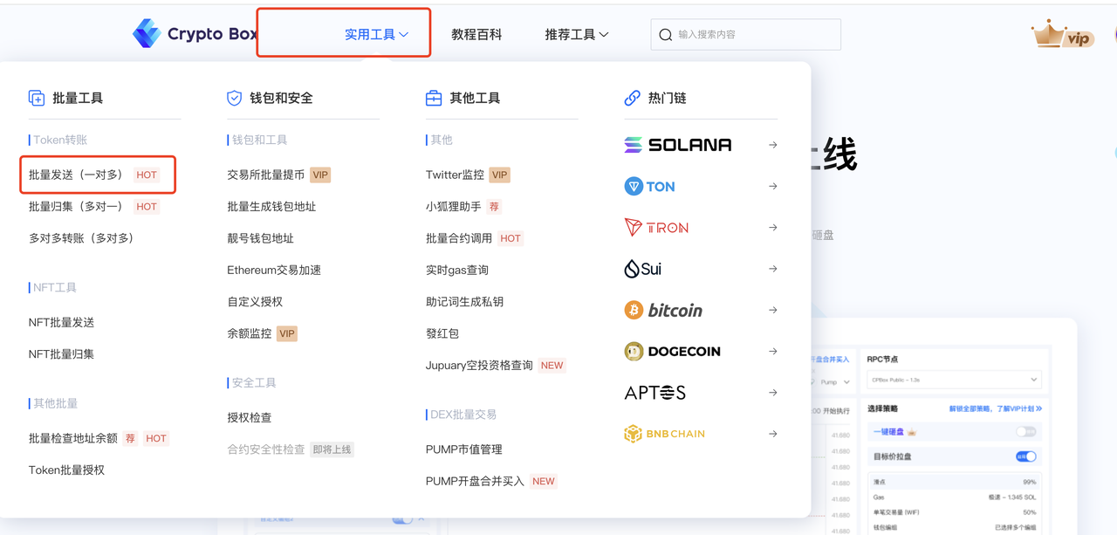This screenshot has height=535, width=1117.
Task: Toggle the 一键砸盘 switch
Action: [x=1026, y=432]
